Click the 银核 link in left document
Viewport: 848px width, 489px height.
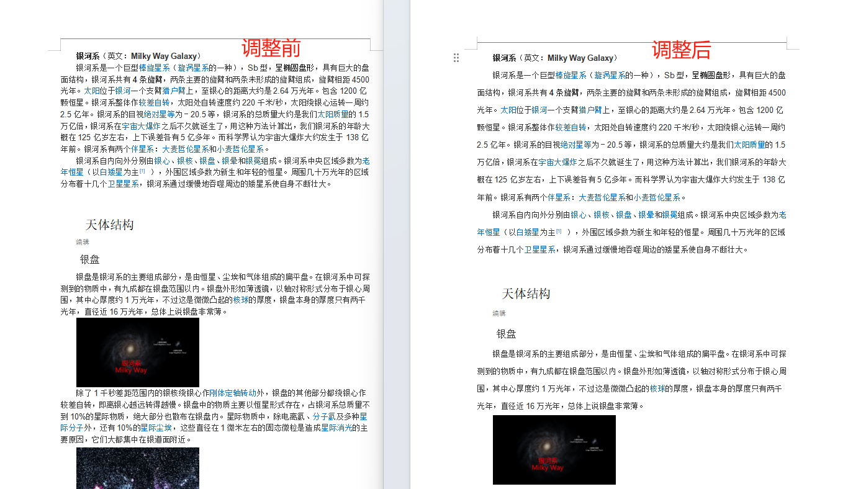point(184,161)
